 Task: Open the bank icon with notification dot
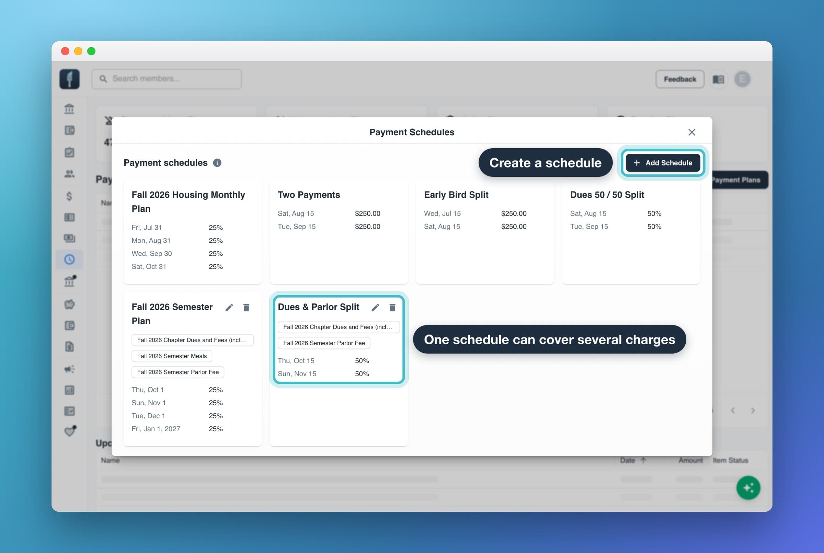70,281
